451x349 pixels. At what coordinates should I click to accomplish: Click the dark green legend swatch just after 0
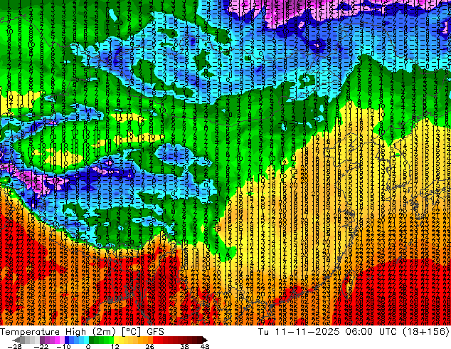click(91, 340)
